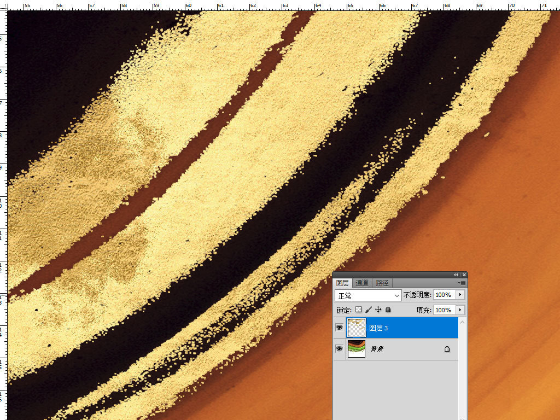Expand the 不透明度 opacity slider arrow
This screenshot has height=420, width=560.
[x=460, y=295]
